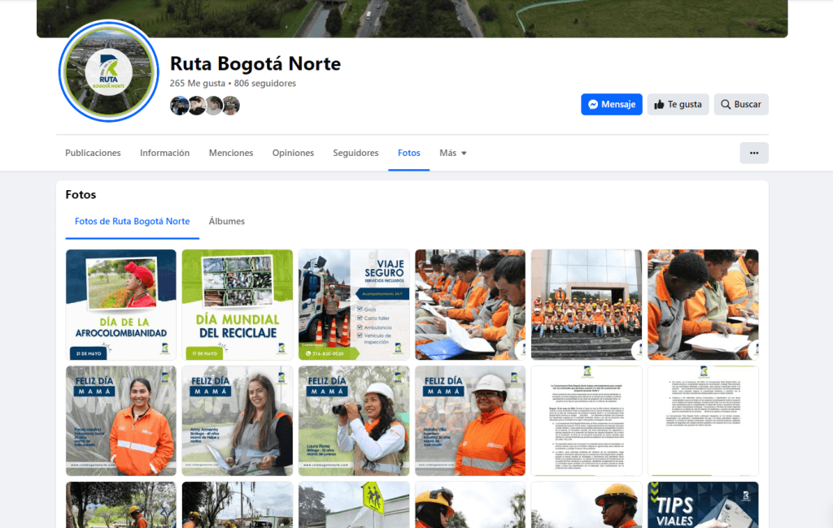Open the Buscar search button
The height and width of the screenshot is (528, 833).
740,104
